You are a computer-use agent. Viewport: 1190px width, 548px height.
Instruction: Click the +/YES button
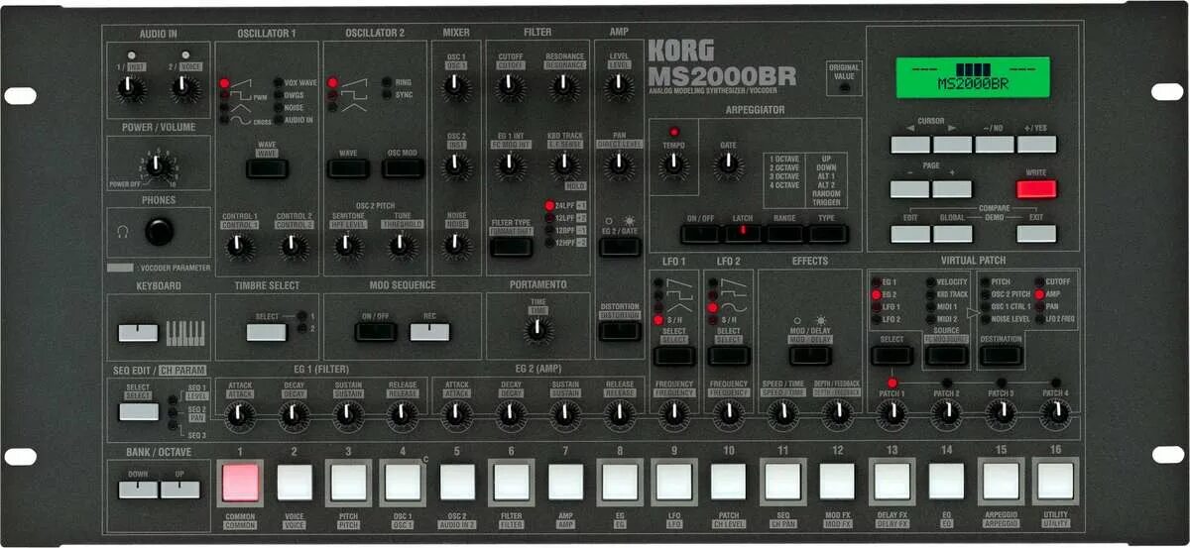[1036, 145]
